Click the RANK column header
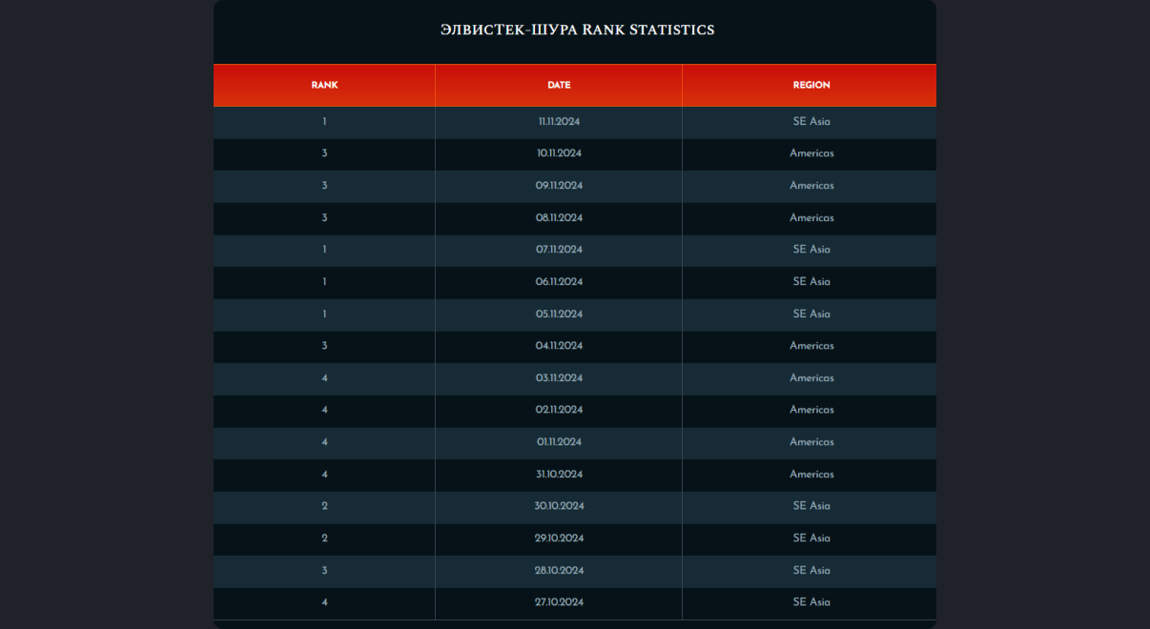This screenshot has width=1150, height=629. pyautogui.click(x=324, y=85)
